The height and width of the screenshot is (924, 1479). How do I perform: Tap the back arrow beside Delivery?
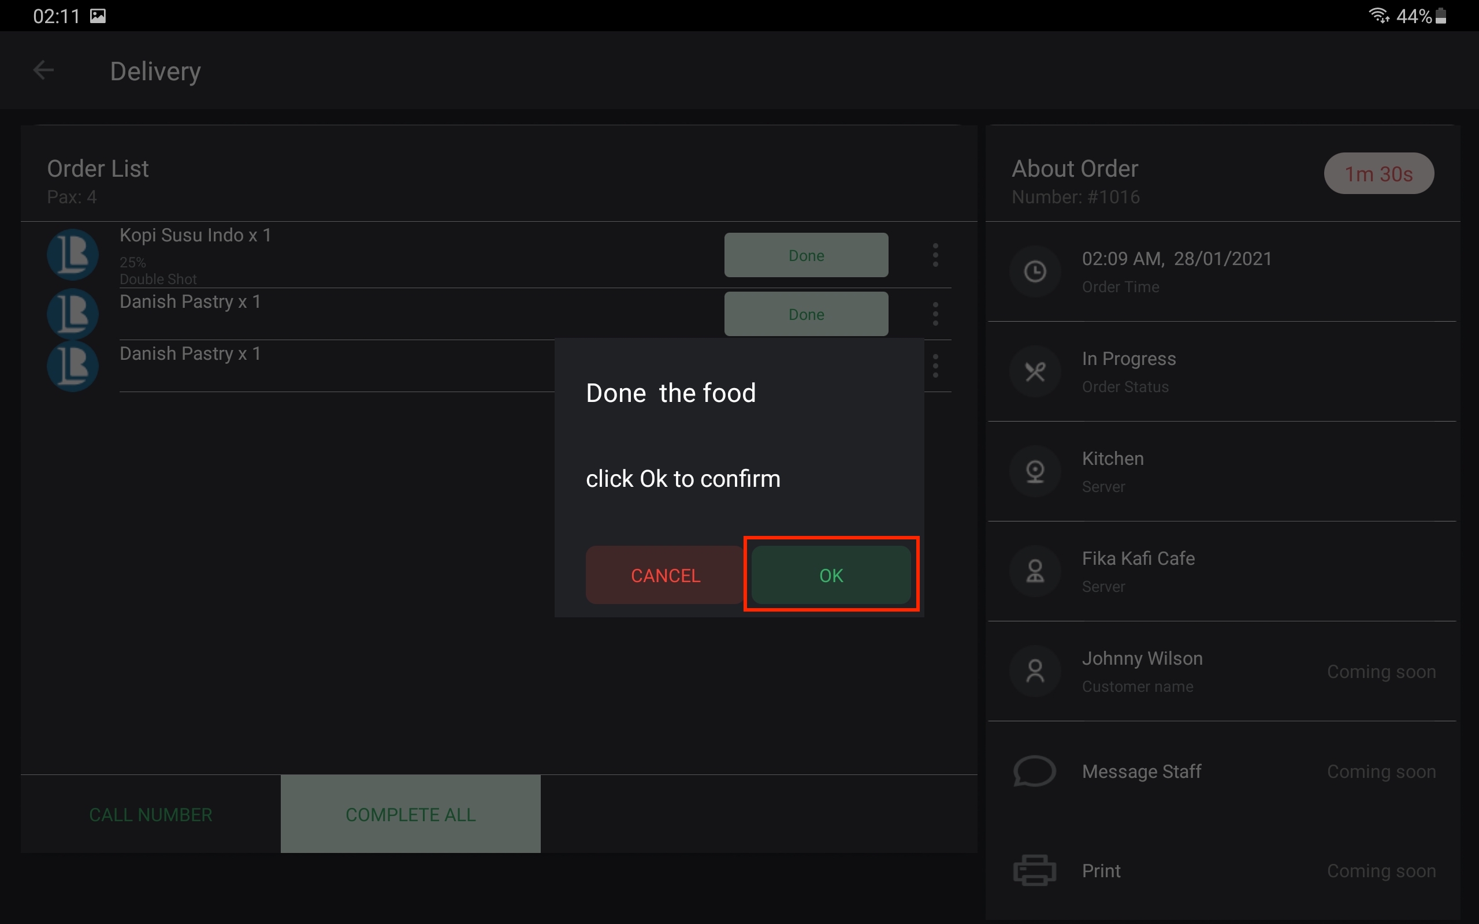coord(43,70)
